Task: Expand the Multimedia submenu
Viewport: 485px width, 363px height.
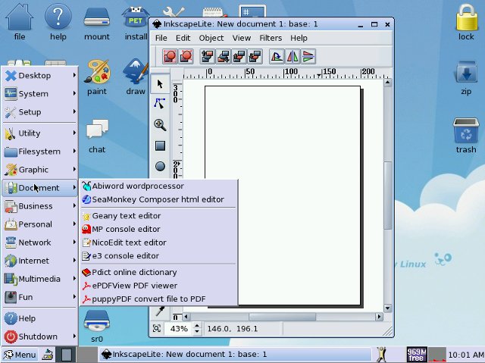Action: point(40,279)
